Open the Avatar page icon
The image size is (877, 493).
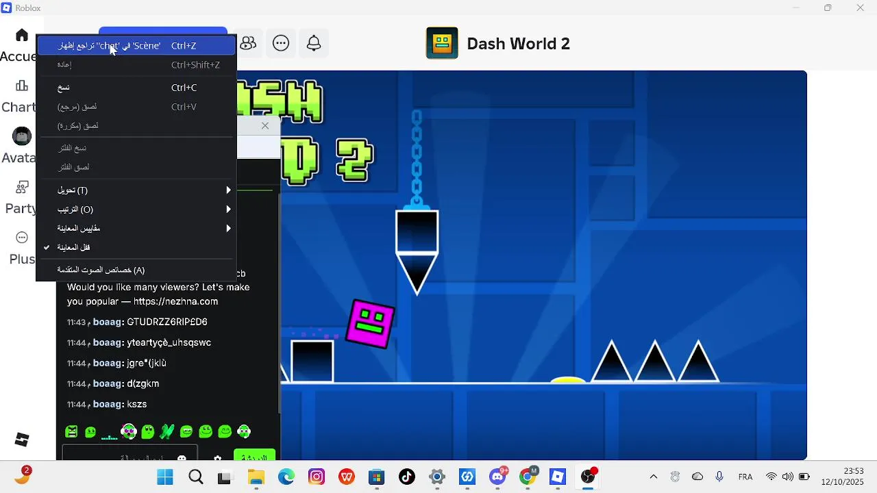pos(22,136)
